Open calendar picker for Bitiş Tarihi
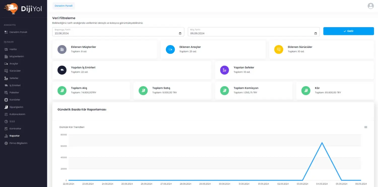378x187 pixels. [x=316, y=34]
